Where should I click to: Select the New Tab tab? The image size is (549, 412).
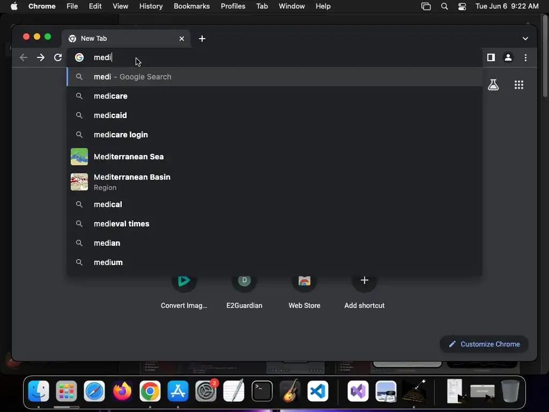point(126,39)
